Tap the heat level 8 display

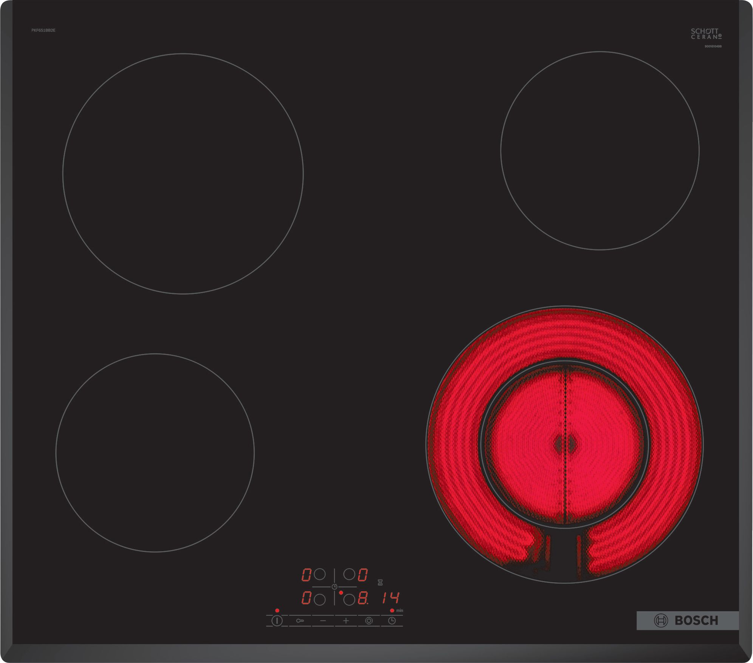coord(363,598)
